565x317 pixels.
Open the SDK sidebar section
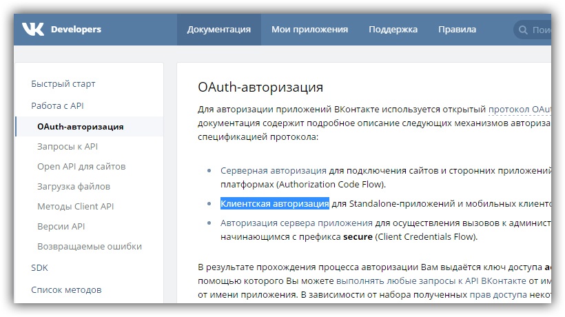coord(39,268)
